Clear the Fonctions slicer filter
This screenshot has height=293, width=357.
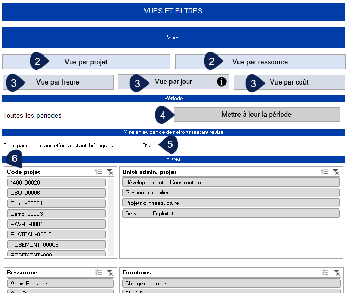337,272
